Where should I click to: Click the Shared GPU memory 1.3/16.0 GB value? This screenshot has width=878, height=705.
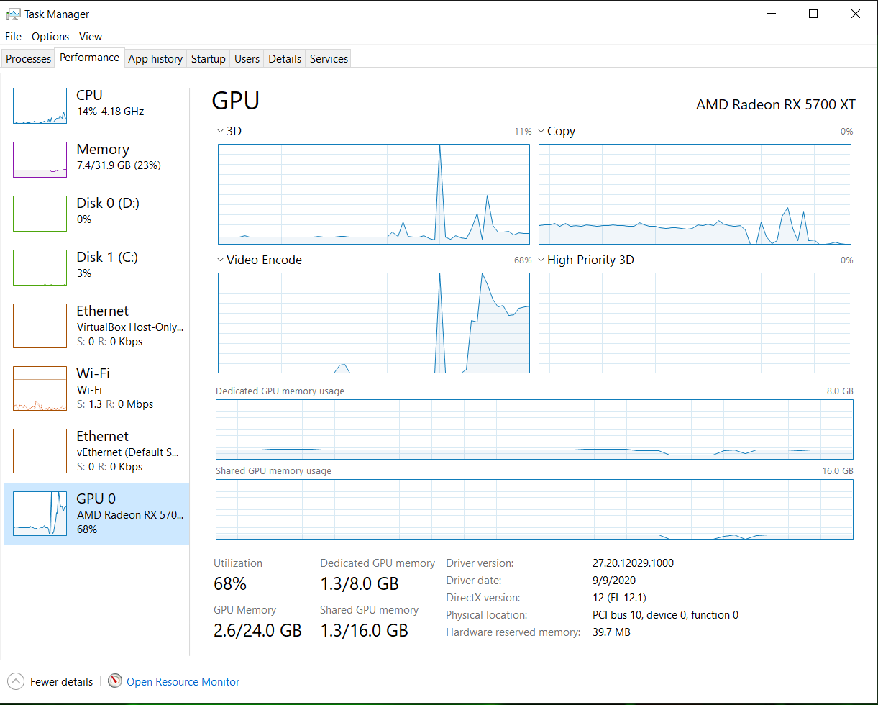pyautogui.click(x=364, y=630)
